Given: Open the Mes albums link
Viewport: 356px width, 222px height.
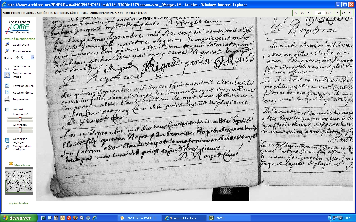Looking at the screenshot, I should (x=22, y=165).
